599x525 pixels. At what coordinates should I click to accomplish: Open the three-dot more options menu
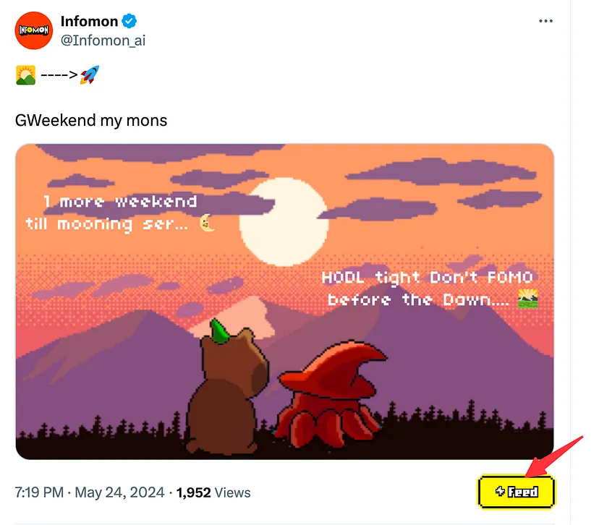point(545,21)
